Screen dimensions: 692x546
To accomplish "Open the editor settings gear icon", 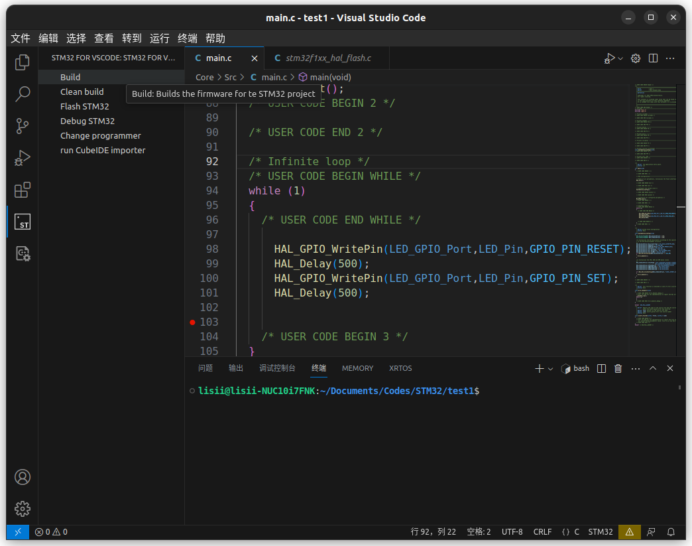I will tap(636, 58).
